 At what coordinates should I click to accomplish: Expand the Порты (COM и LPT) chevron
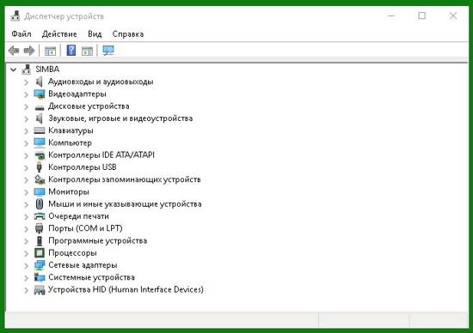[x=27, y=229]
